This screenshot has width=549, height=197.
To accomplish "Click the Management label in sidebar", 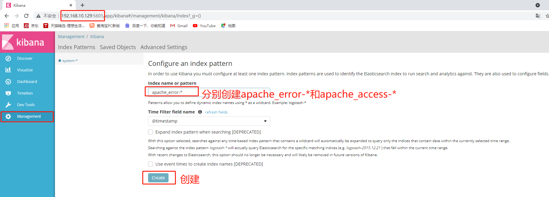I will 29,116.
